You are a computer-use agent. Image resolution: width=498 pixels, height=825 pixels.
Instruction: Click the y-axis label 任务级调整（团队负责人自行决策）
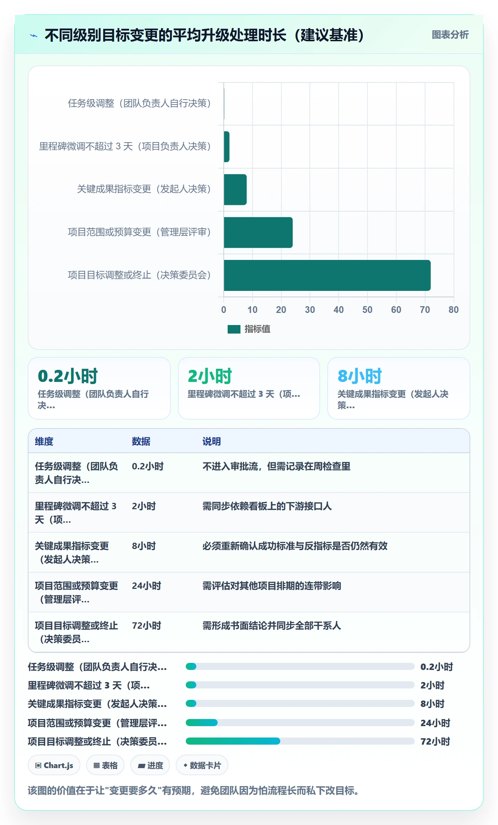pos(139,103)
